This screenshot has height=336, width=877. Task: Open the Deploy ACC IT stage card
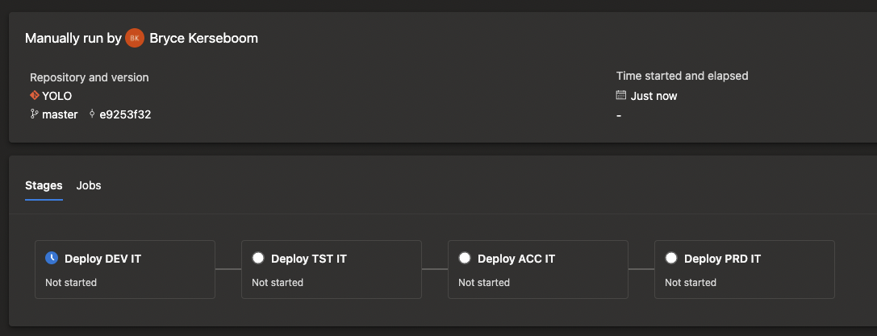(538, 269)
